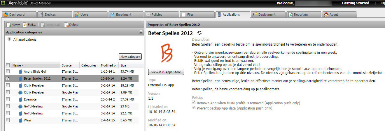This screenshot has height=131, width=385.
Task: Click the Apple icon beside Beter Spellen 2012
Action: click(x=20, y=78)
